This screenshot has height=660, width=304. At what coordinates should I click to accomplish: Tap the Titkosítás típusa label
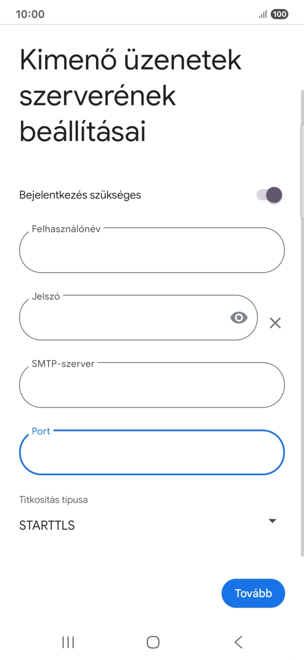[x=53, y=499]
